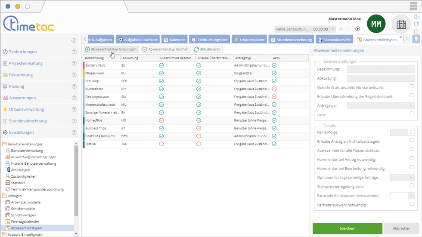
Task: Click the MM user avatar
Action: (376, 25)
